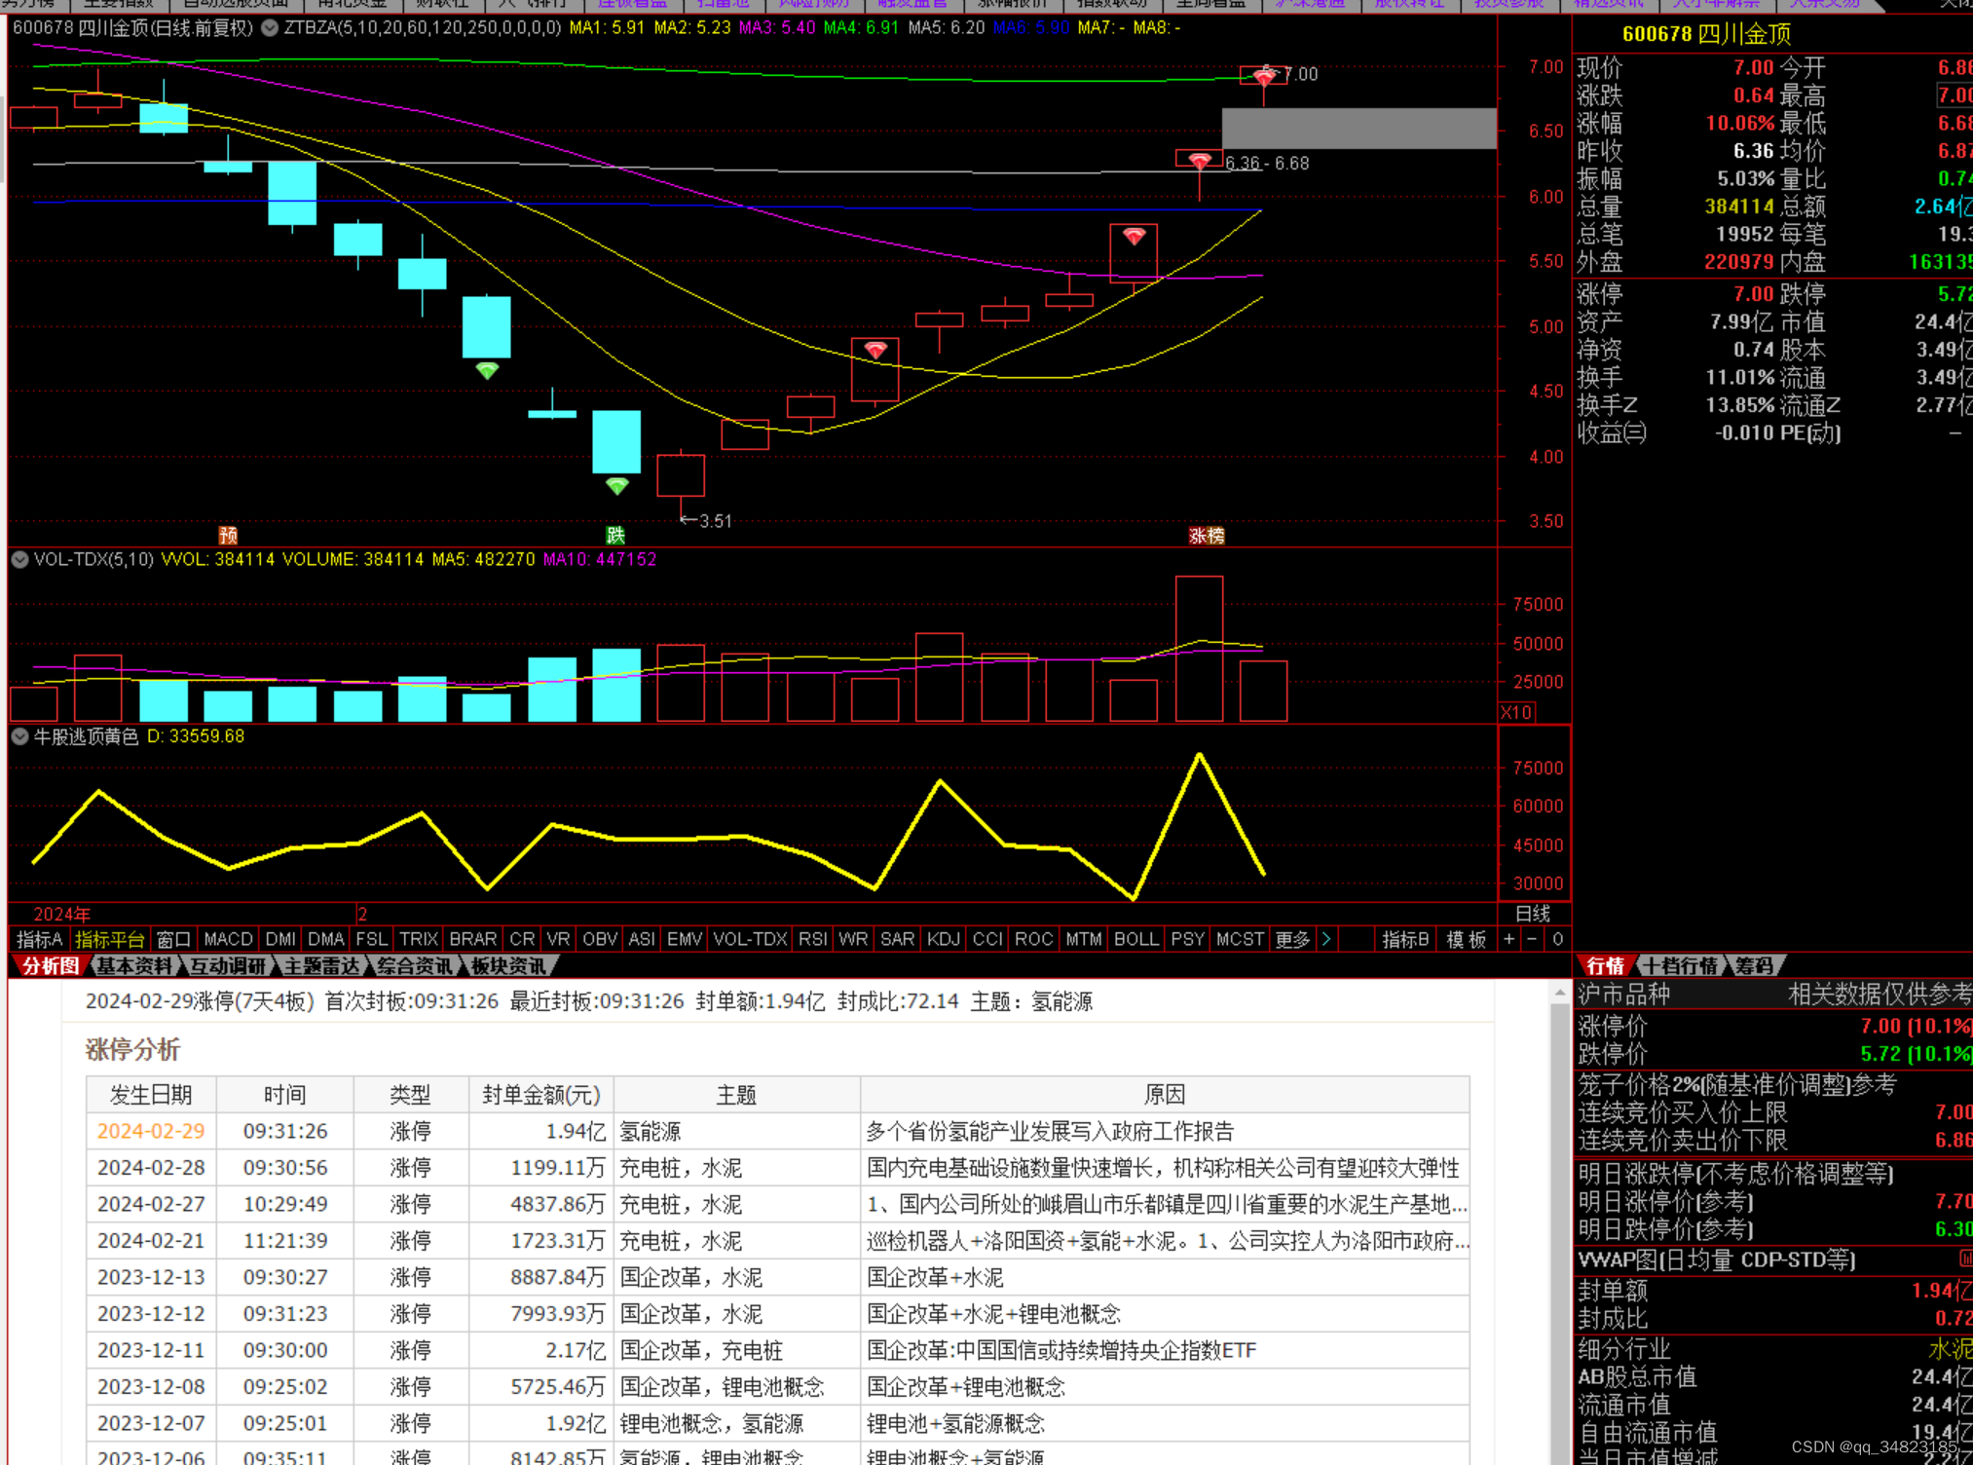This screenshot has height=1465, width=1973.
Task: Click the 0 button beside the minus
Action: click(1557, 939)
